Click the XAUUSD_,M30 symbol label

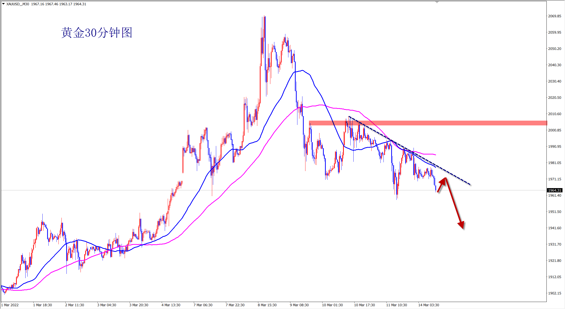point(18,4)
